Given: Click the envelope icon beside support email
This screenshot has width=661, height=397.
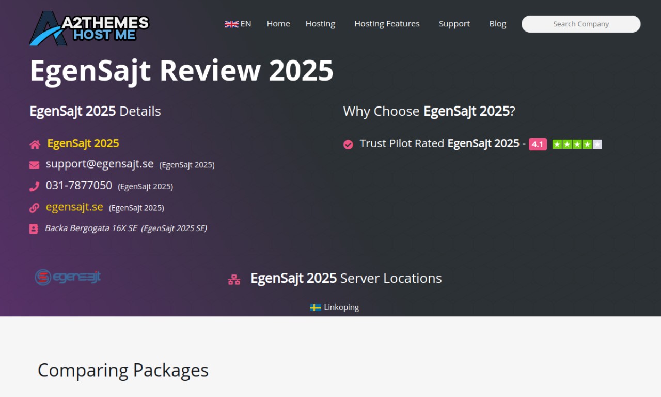Looking at the screenshot, I should click(x=34, y=165).
